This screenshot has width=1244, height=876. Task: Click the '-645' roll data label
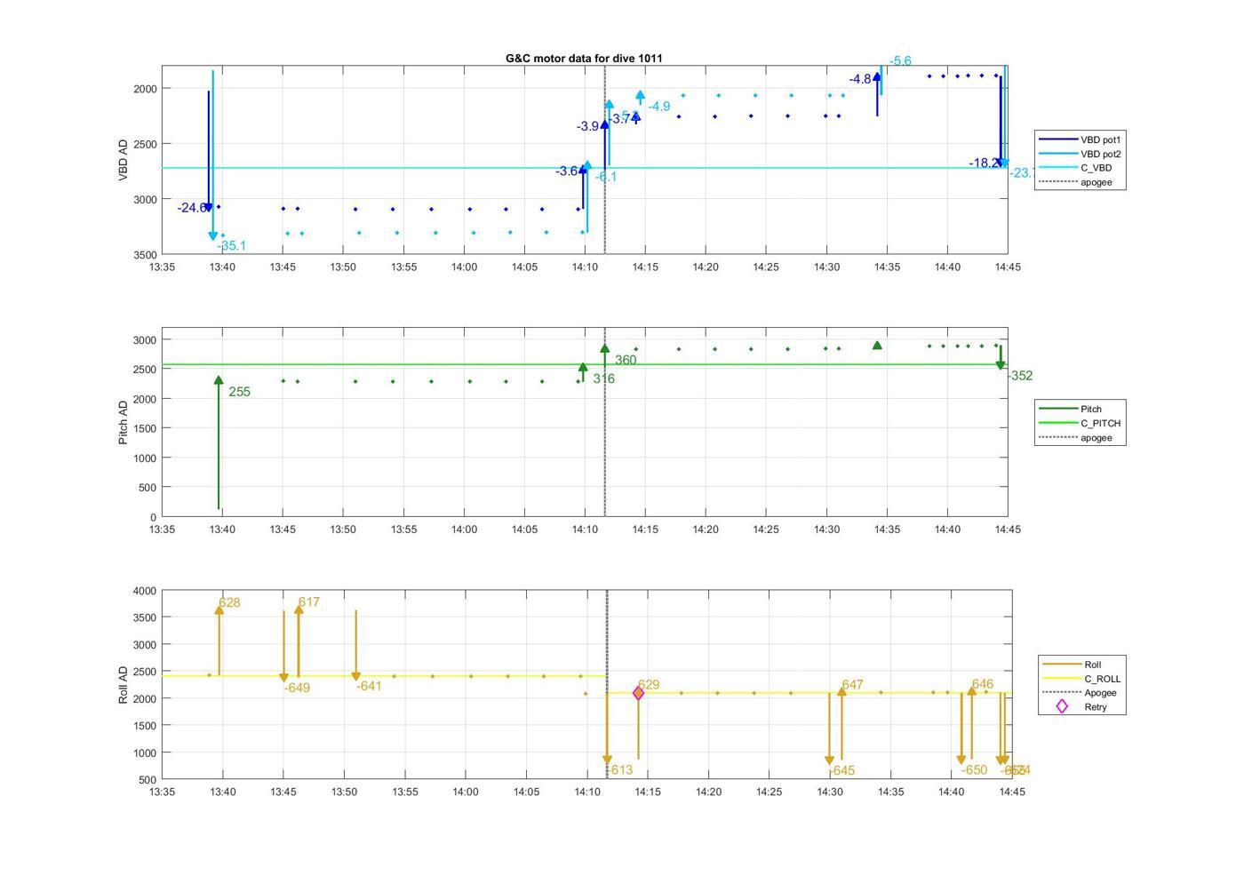coord(841,771)
